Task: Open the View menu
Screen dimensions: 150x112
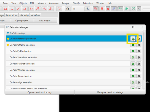Action: pos(14,3)
